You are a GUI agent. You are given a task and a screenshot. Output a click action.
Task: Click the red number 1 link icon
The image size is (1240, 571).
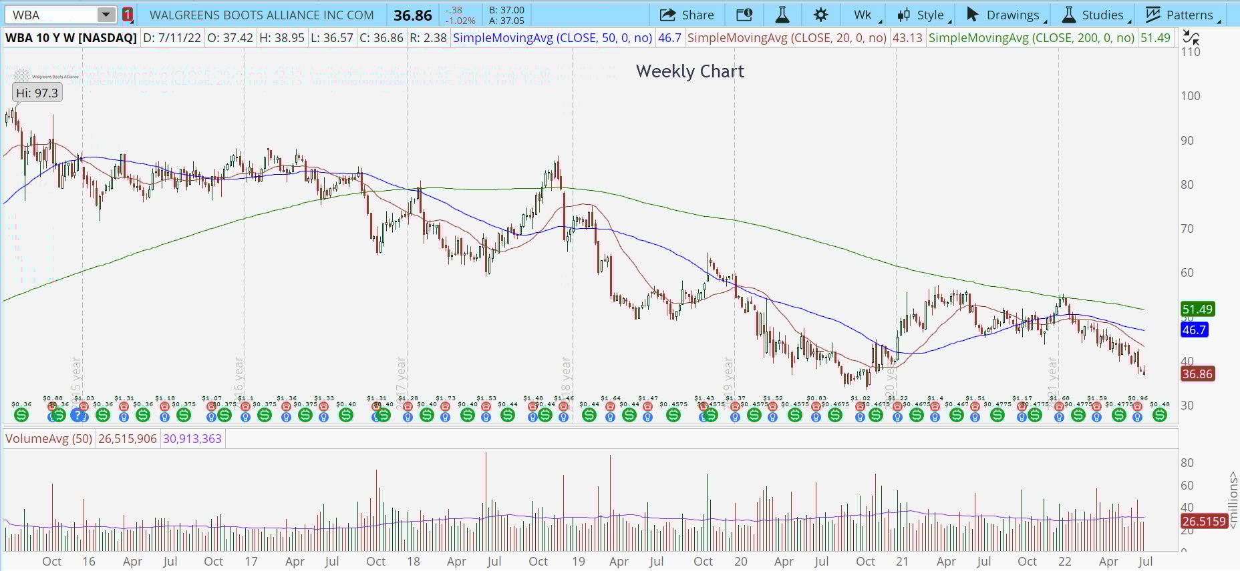point(127,15)
